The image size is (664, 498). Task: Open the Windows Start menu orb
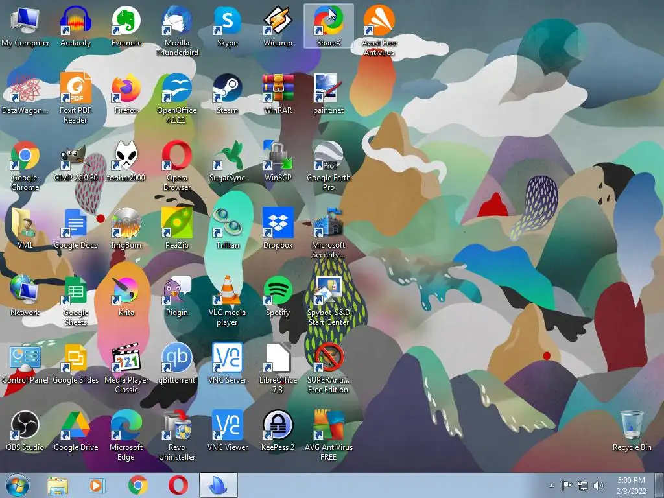point(18,485)
